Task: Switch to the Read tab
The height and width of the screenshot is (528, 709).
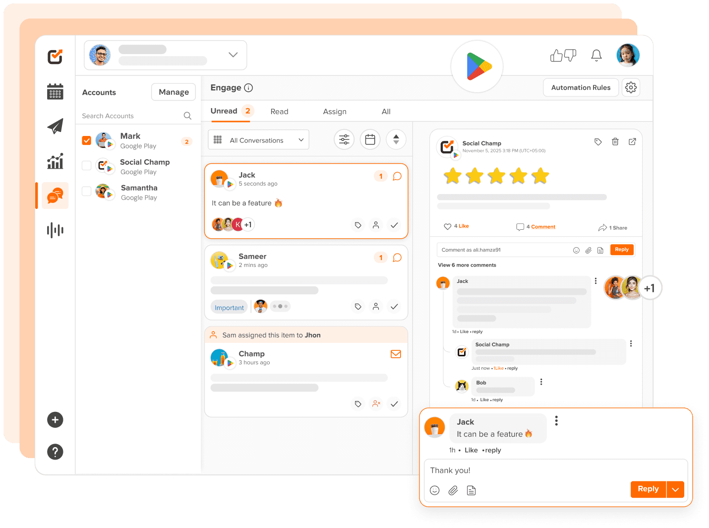Action: [x=279, y=112]
